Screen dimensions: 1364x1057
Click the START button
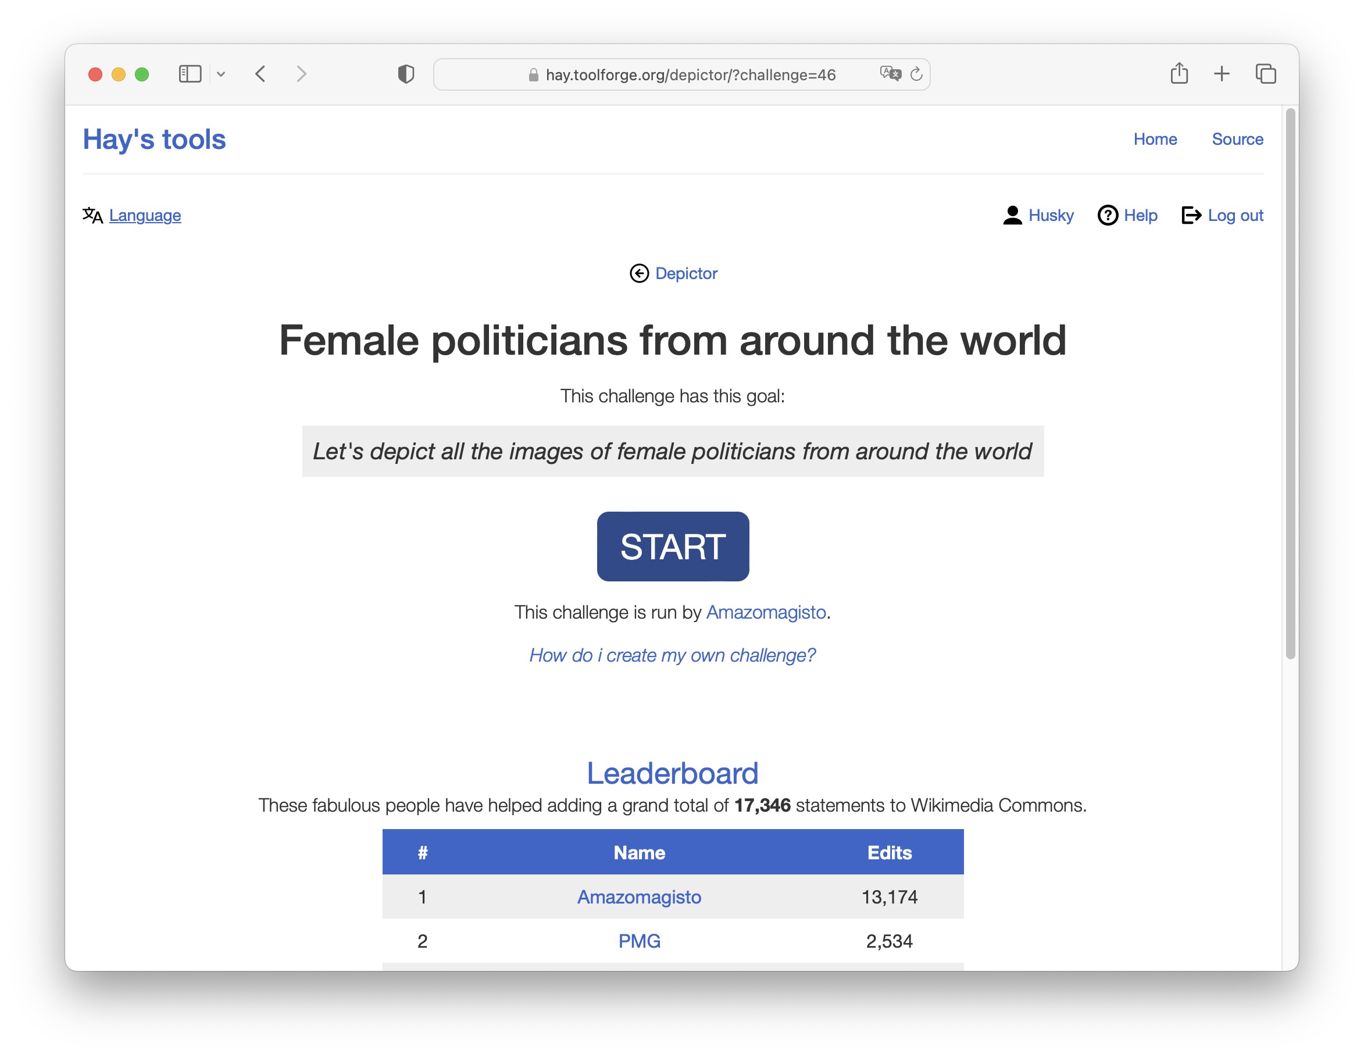pyautogui.click(x=673, y=547)
